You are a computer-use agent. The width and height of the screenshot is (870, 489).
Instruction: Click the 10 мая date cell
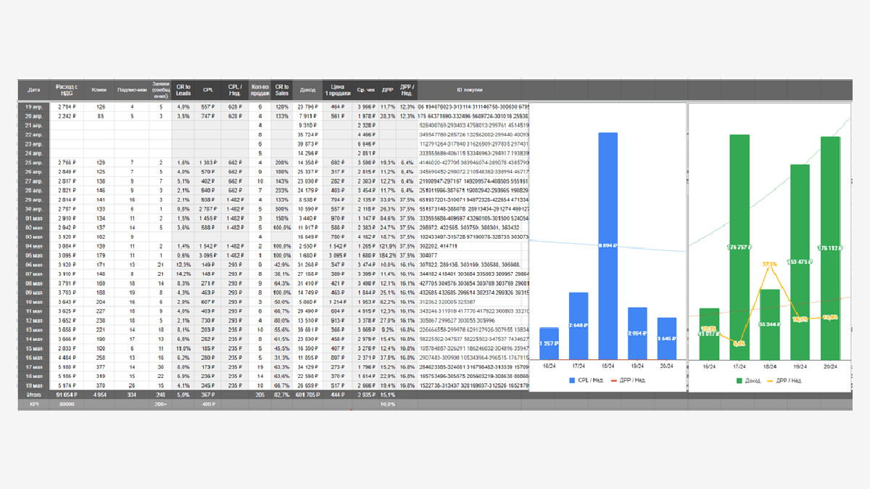(34, 302)
